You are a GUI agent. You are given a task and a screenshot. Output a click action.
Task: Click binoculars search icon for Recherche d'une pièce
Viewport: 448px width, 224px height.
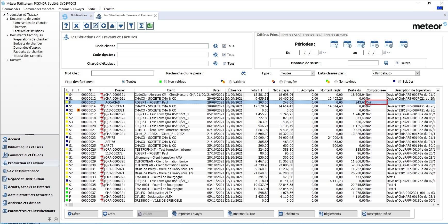coord(244,73)
